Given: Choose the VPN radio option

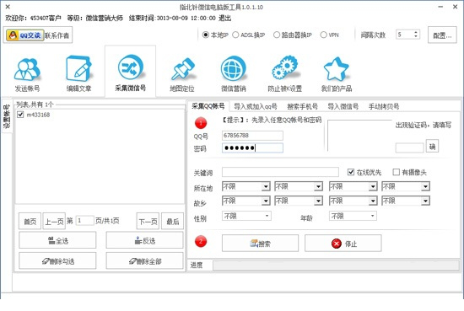Looking at the screenshot, I should (x=329, y=35).
